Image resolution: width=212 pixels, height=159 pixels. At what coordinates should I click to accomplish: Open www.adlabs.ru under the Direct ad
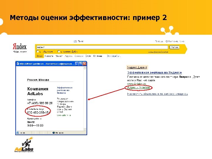point(137,84)
